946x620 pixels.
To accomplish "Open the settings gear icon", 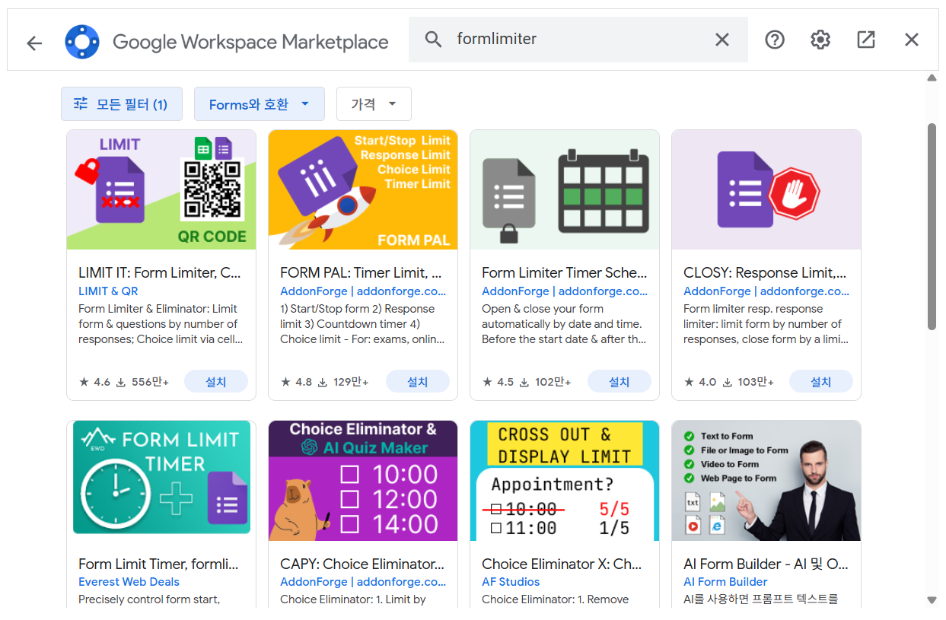I will point(820,40).
